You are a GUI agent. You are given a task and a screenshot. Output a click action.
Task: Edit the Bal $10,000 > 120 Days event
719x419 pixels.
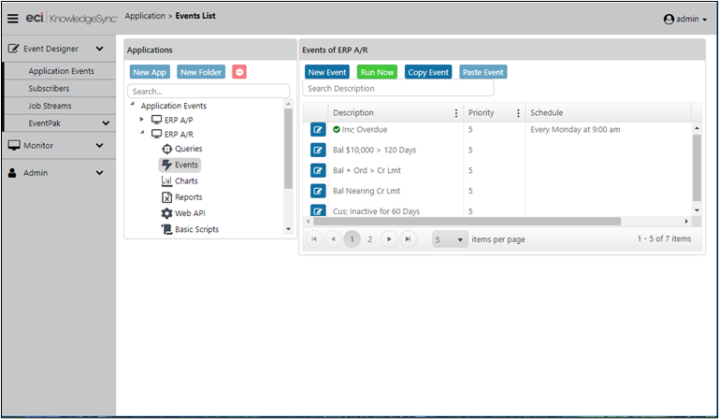tap(318, 150)
